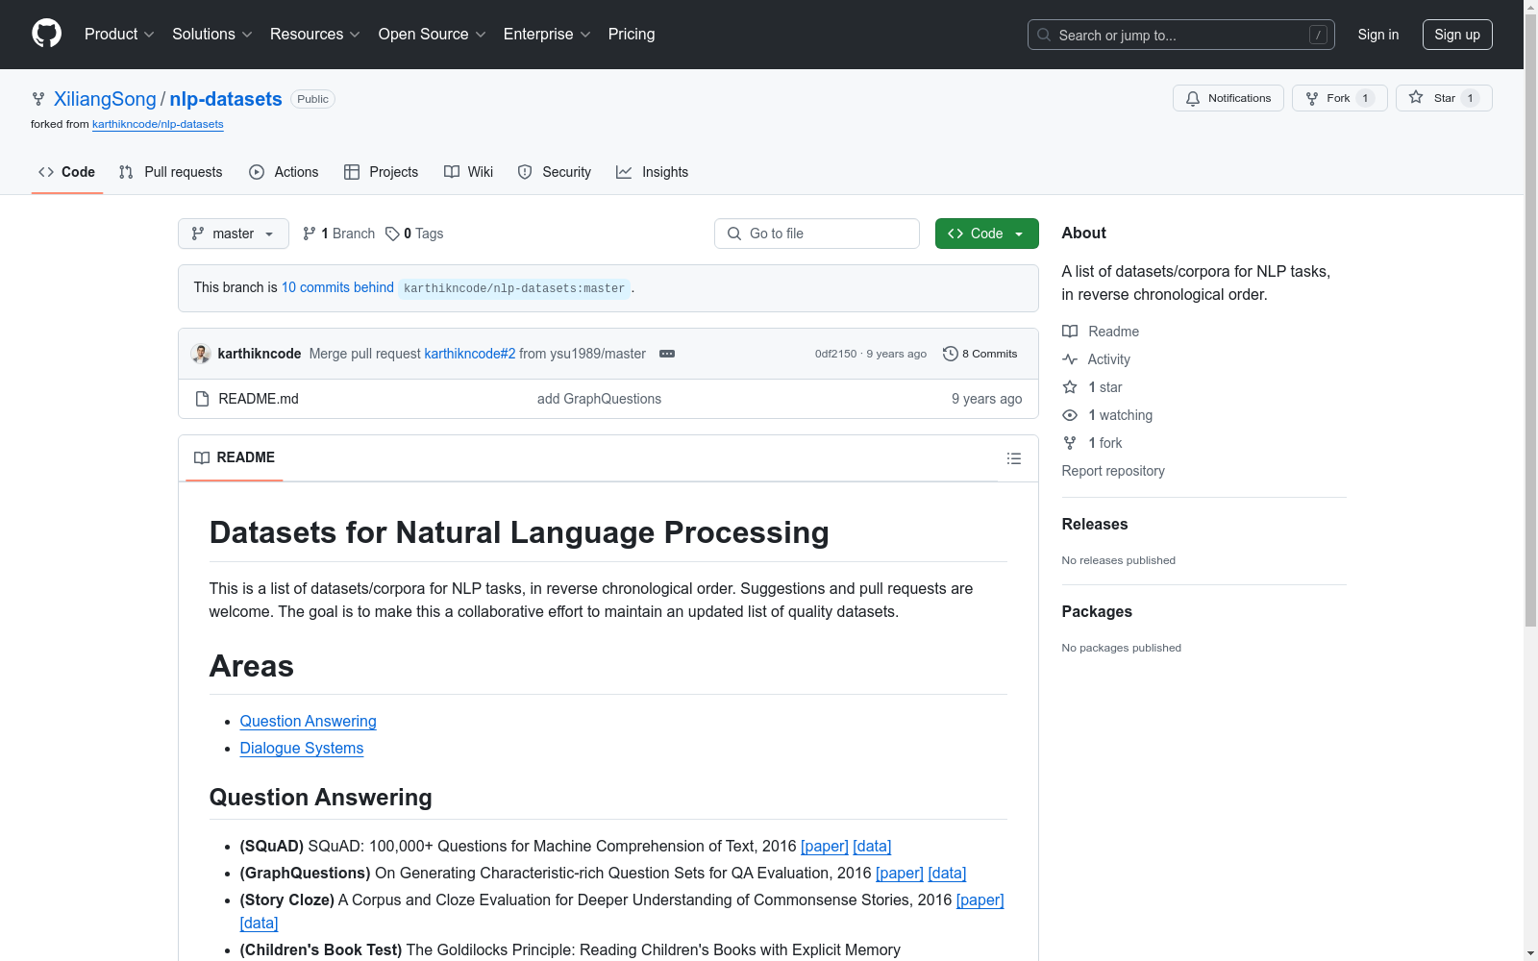
Task: Click the Projects table icon in repo nav
Action: 352,172
